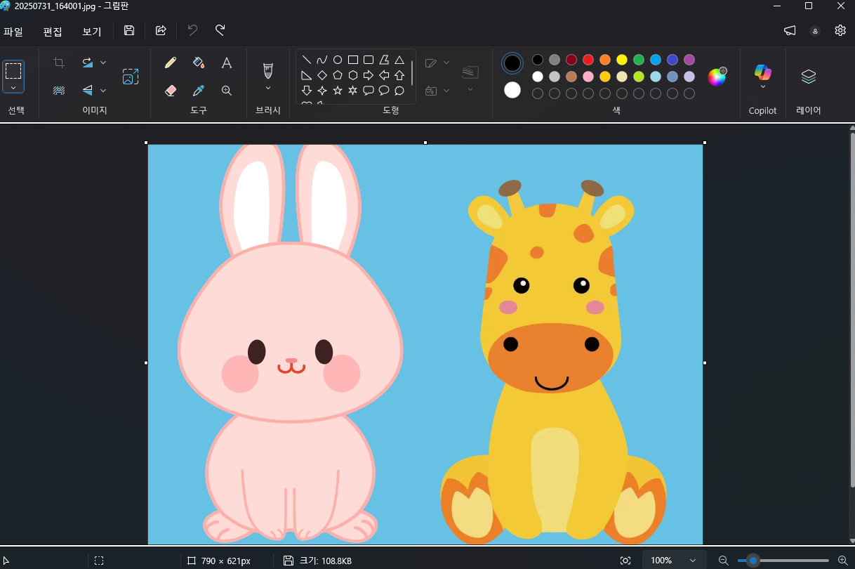Viewport: 855px width, 569px height.
Task: Select the Fill bucket tool
Action: click(x=199, y=63)
